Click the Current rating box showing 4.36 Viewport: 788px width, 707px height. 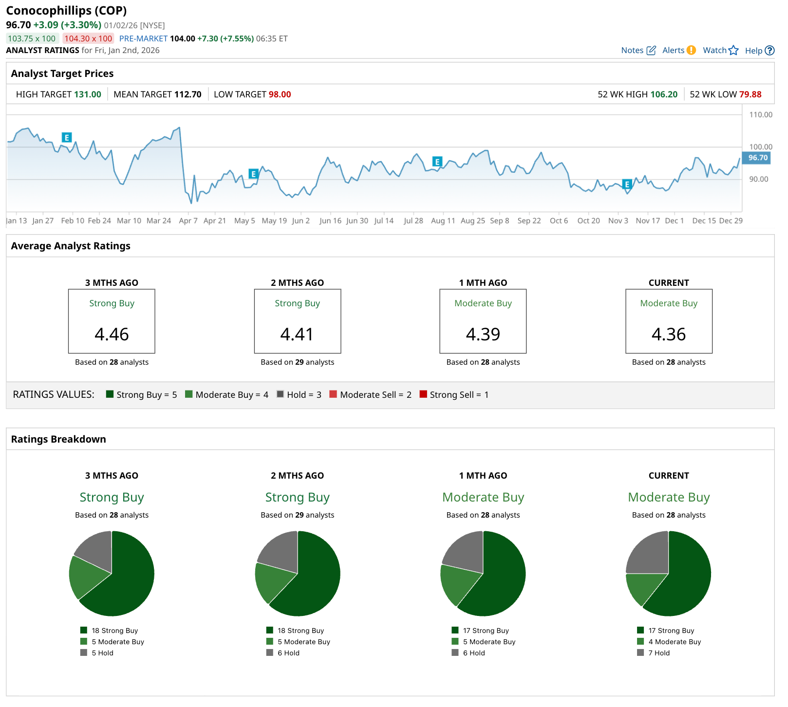click(668, 321)
